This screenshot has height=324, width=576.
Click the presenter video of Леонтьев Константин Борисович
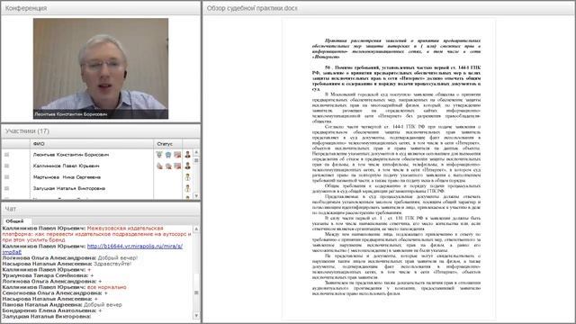[x=101, y=68]
